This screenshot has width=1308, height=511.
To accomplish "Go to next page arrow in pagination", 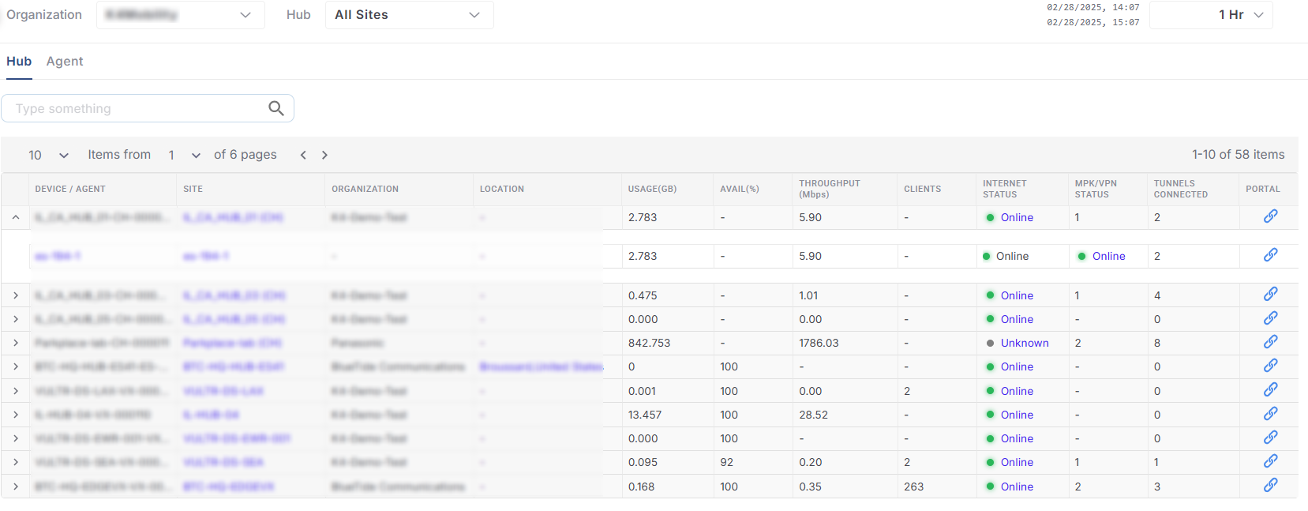I will pos(324,155).
